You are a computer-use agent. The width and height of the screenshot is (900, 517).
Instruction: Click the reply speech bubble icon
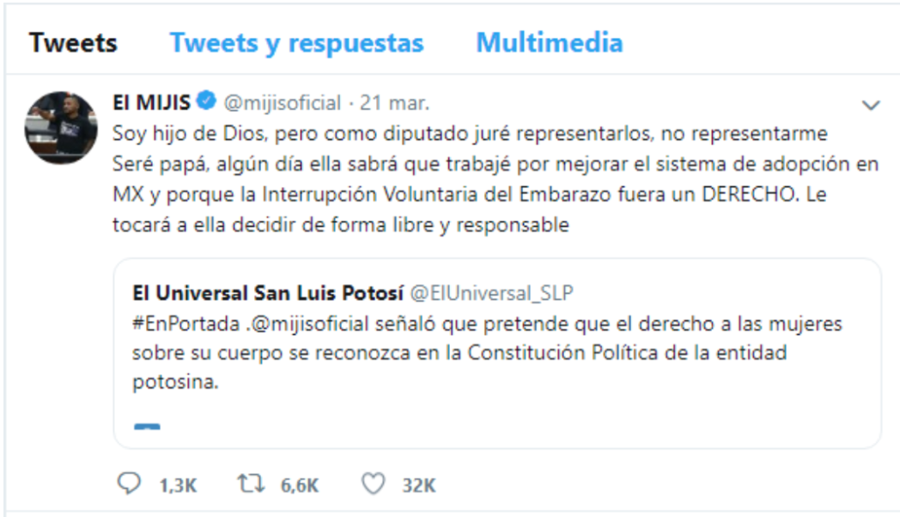(x=128, y=483)
